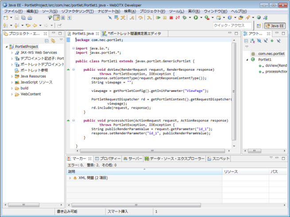
Task: Open the Java EE perspective
Action: tap(275, 26)
